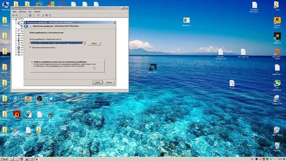The width and height of the screenshot is (286, 161).
Task: Click the Forward arrow in Device Manager toolbar
Action: click(x=17, y=15)
